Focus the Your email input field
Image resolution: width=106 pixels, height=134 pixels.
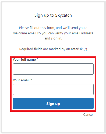pos(53,89)
